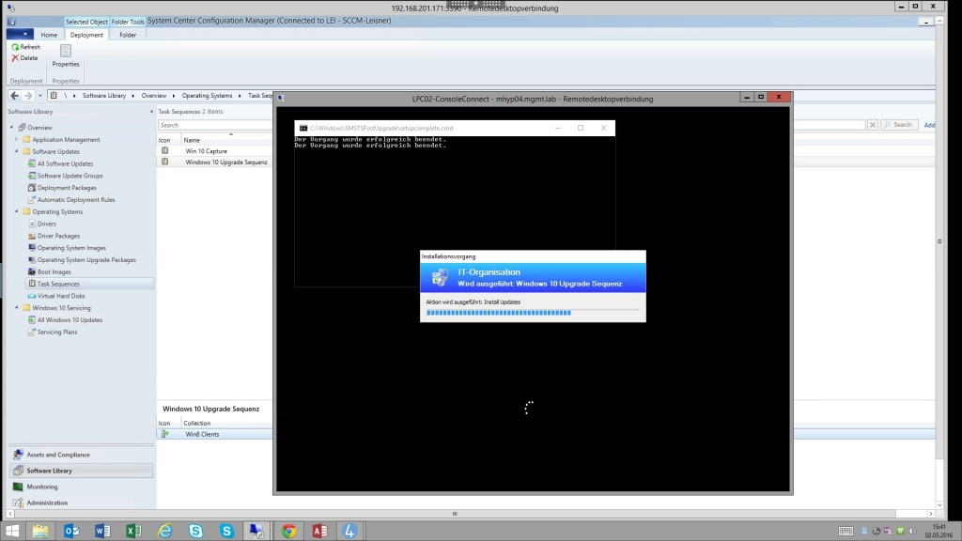Open Google Chrome from the taskbar

[288, 531]
